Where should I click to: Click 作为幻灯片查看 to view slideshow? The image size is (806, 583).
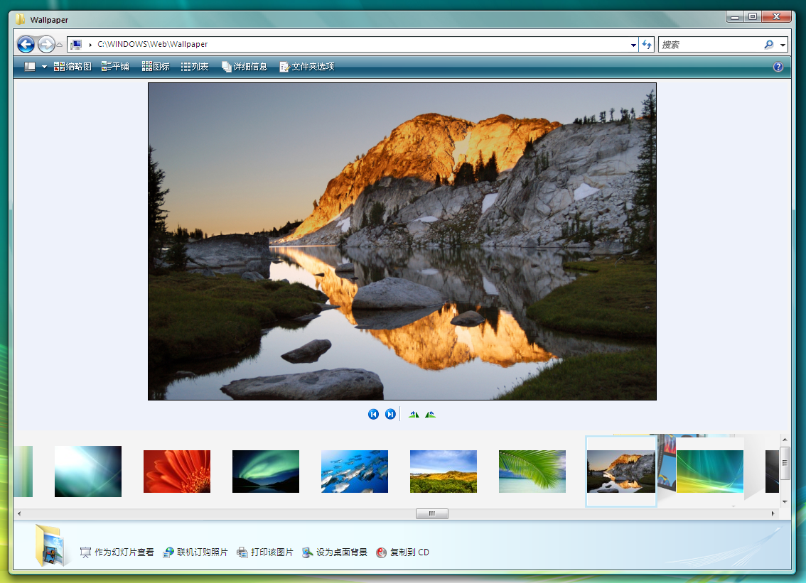coord(117,552)
